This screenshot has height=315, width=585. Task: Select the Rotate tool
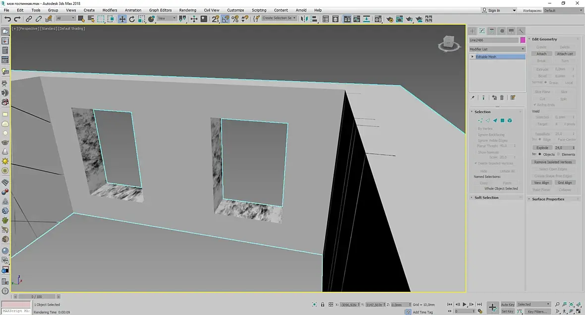(x=132, y=19)
